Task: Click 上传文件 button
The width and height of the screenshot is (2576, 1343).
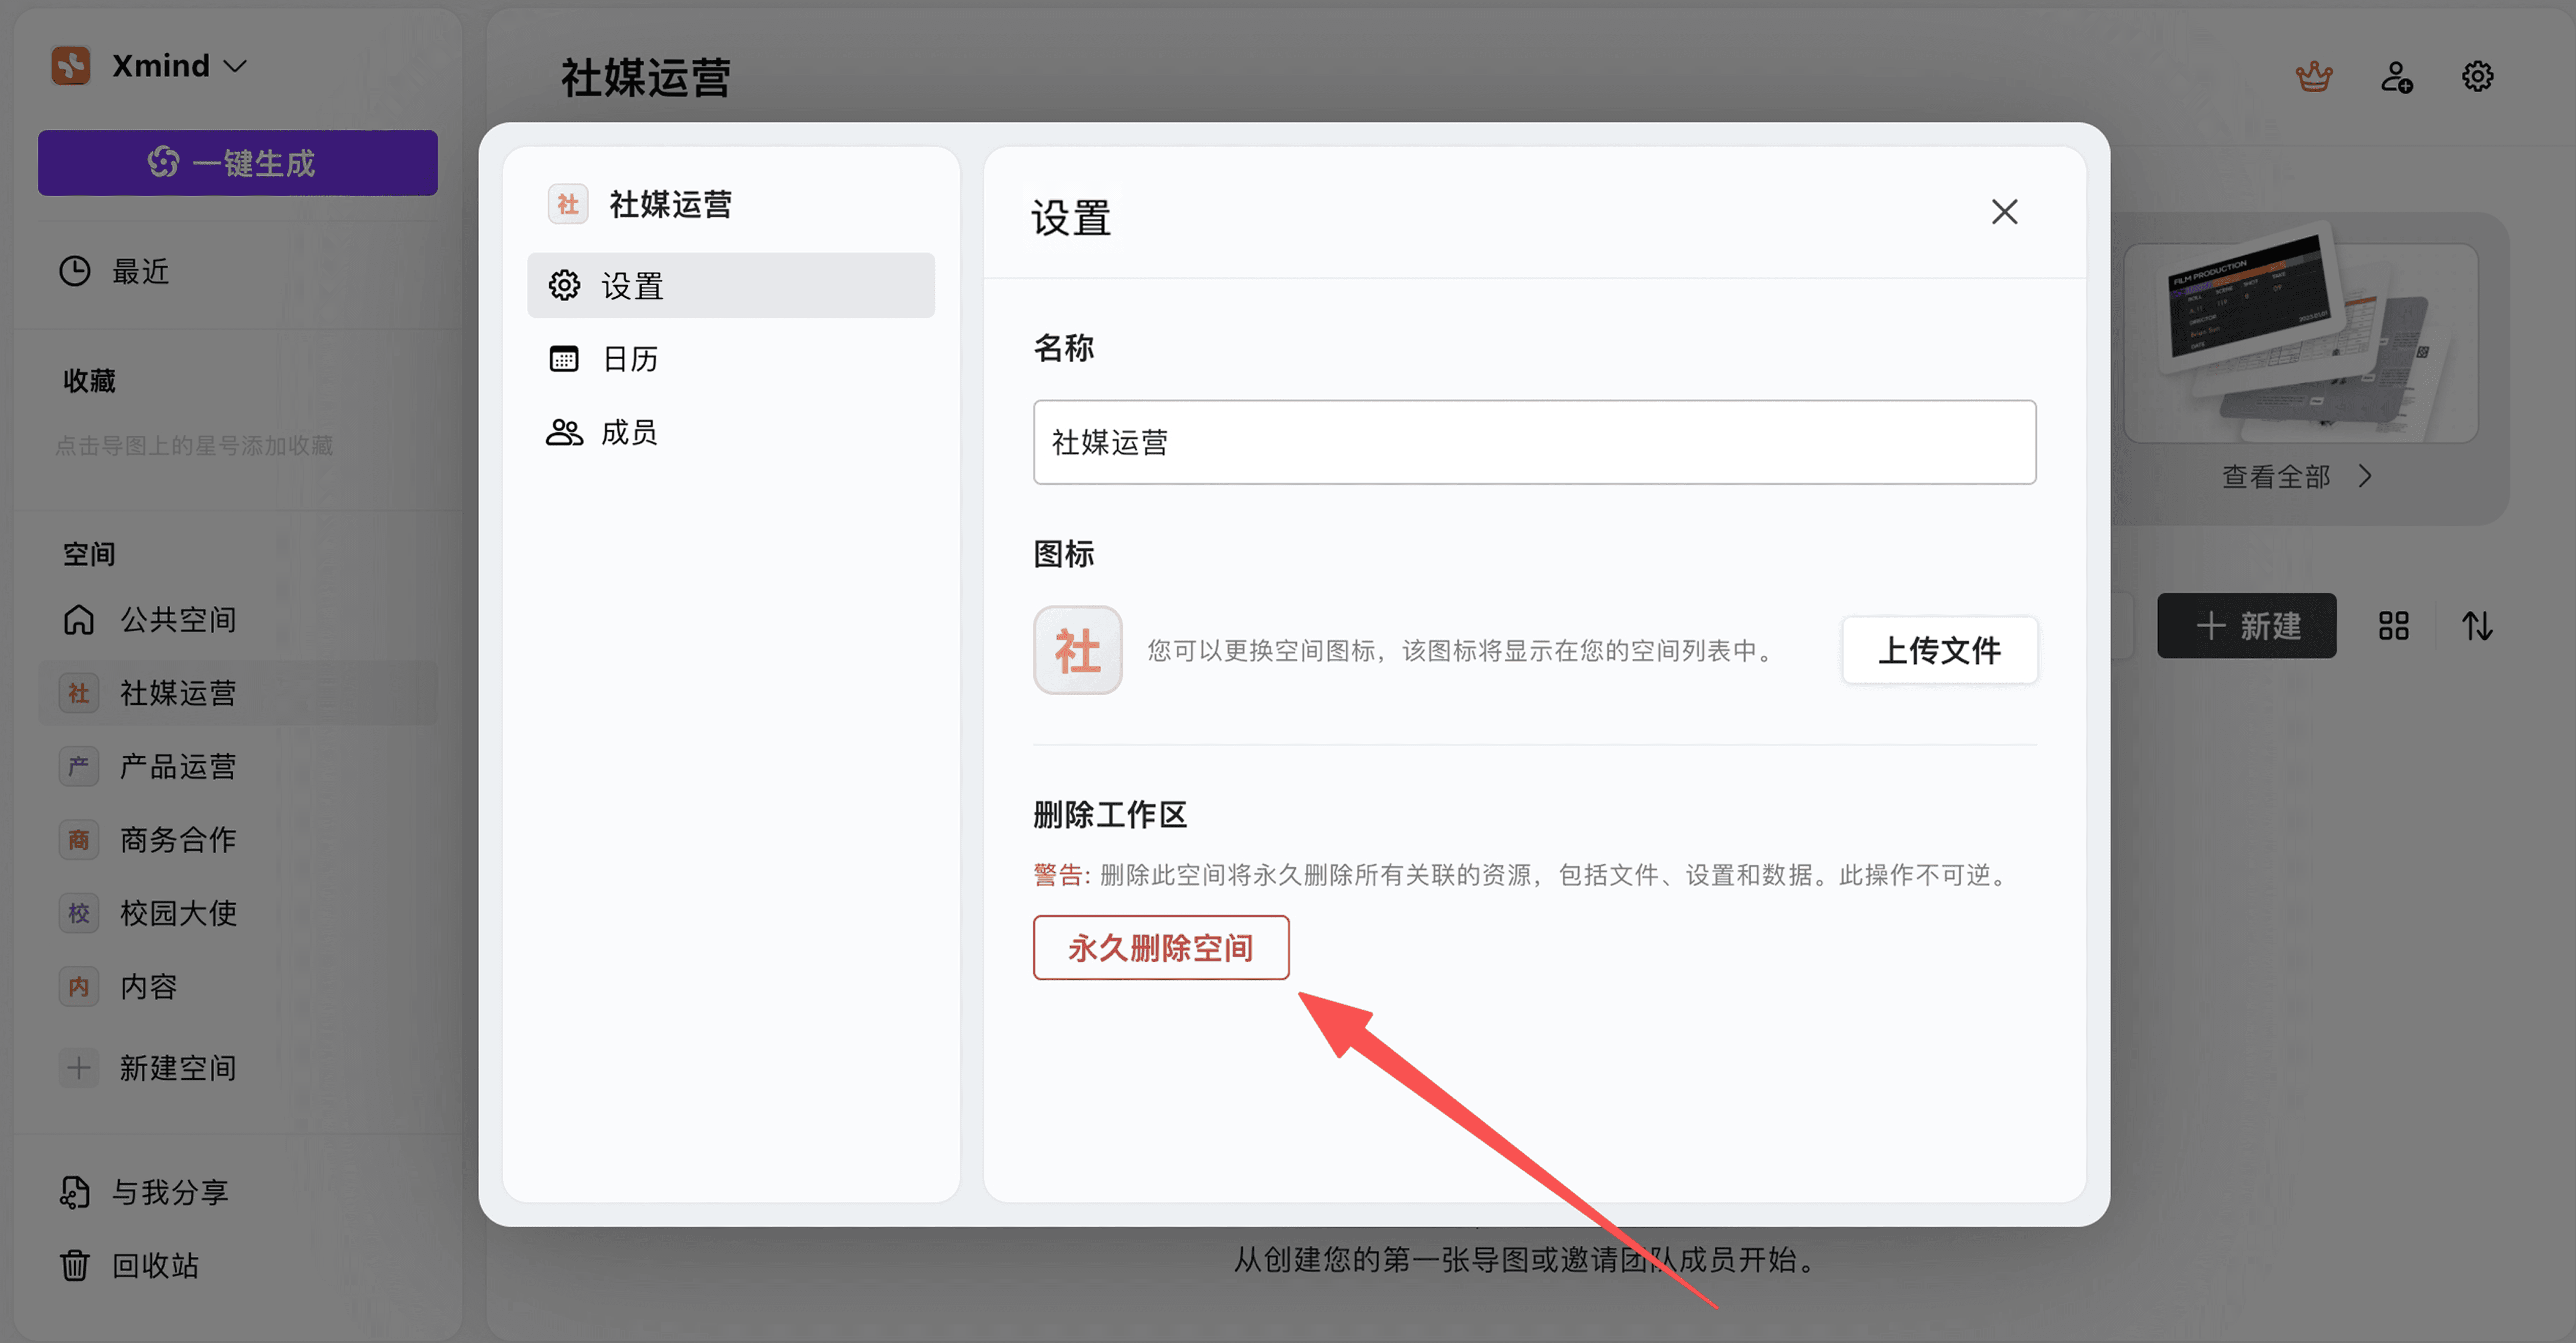Action: point(1938,651)
